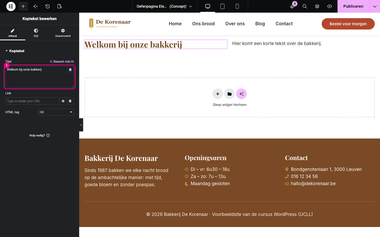Add template with folder icon
This screenshot has height=237, width=380.
tap(230, 94)
